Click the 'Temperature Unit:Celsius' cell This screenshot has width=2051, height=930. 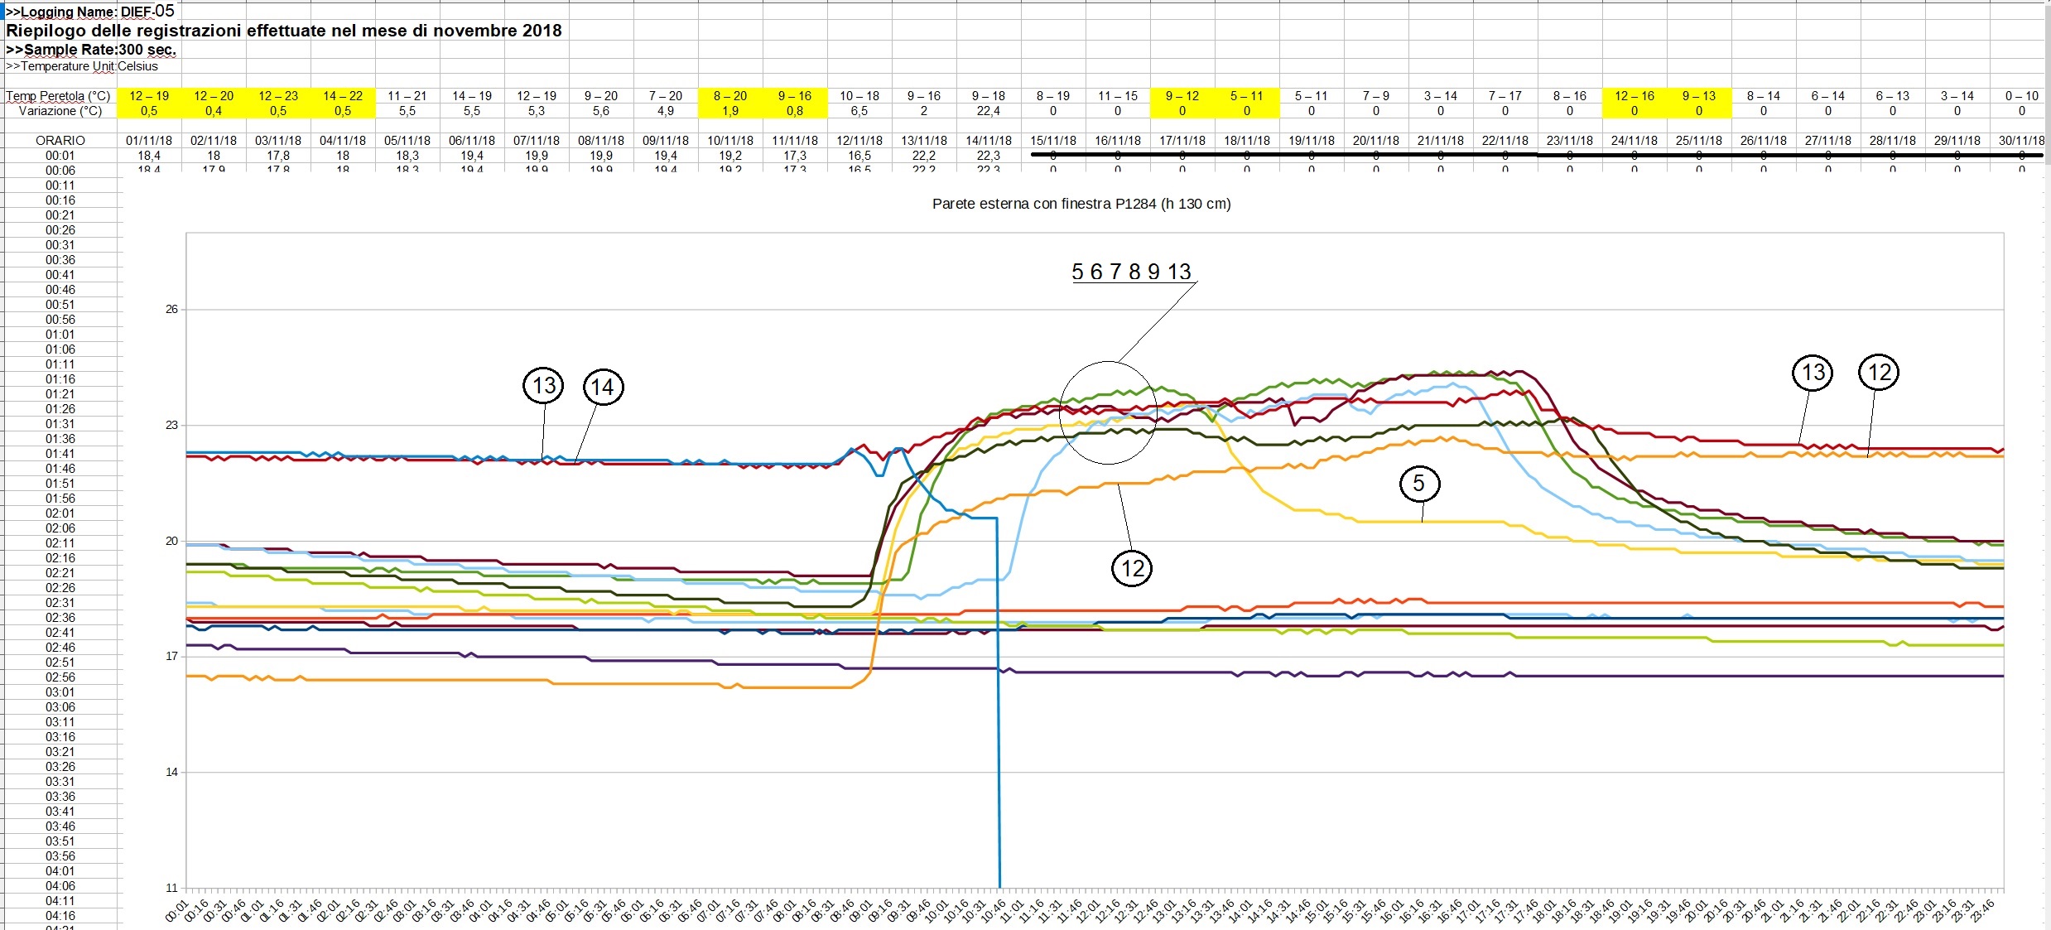click(81, 66)
